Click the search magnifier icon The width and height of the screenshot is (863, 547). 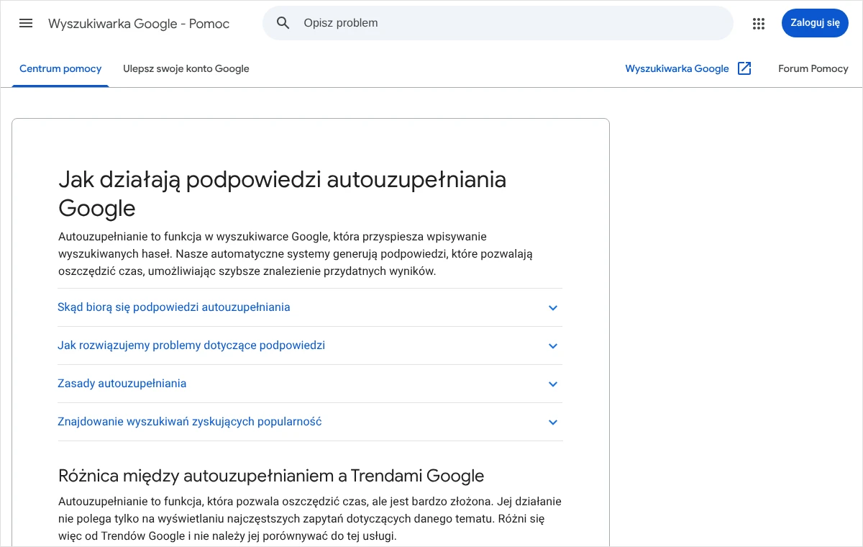283,23
